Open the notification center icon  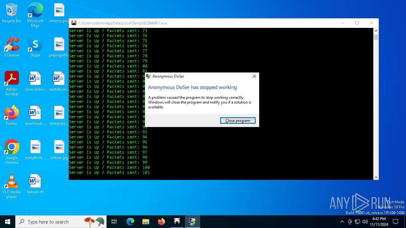tap(396, 222)
